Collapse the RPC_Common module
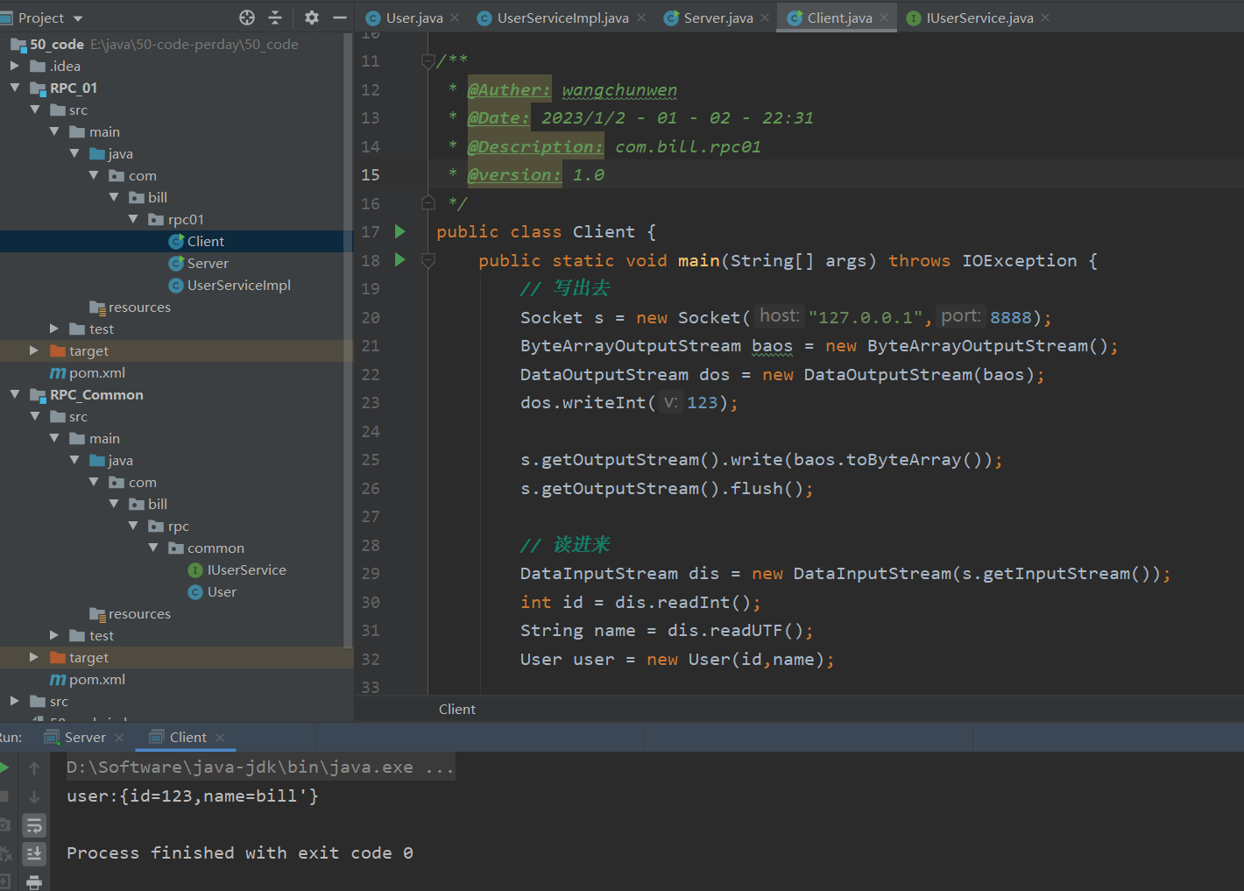The image size is (1244, 891). 15,394
